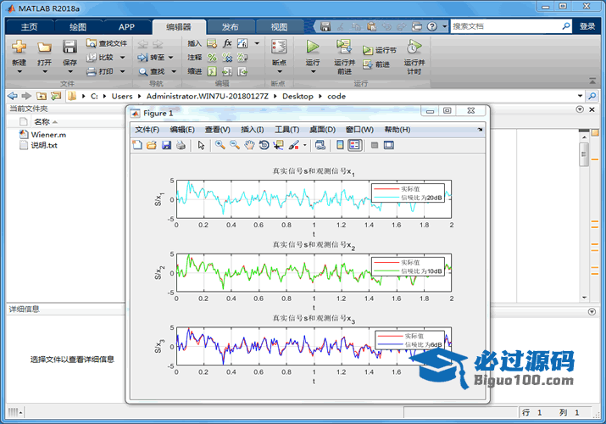Switch to the 主页 (Home) tab

coord(30,27)
